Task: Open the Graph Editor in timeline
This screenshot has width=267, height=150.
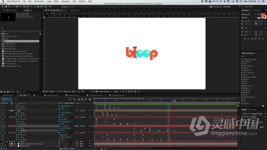Action: tap(90, 100)
